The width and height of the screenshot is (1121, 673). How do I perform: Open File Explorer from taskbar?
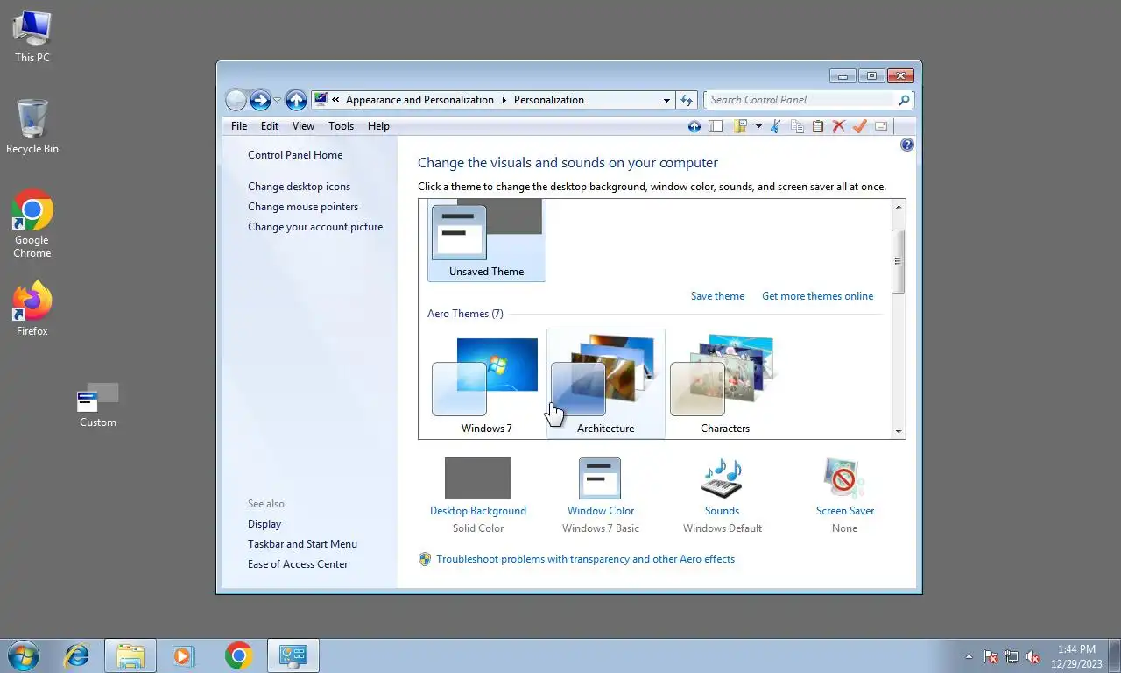pos(130,655)
